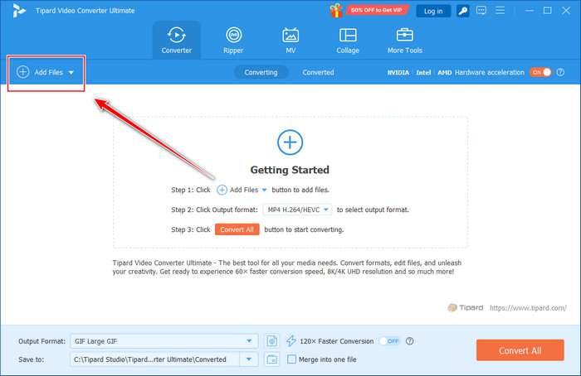Click the Tipard app logo icon

click(x=18, y=11)
